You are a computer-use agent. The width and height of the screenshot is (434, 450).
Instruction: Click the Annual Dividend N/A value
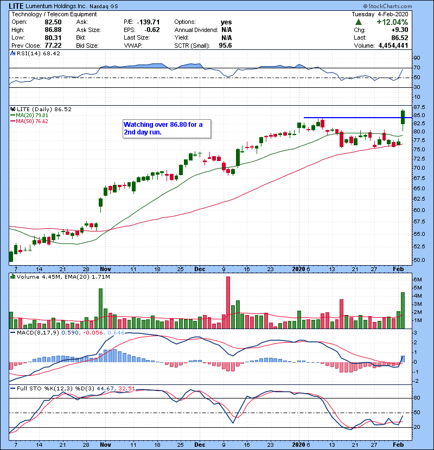click(226, 30)
